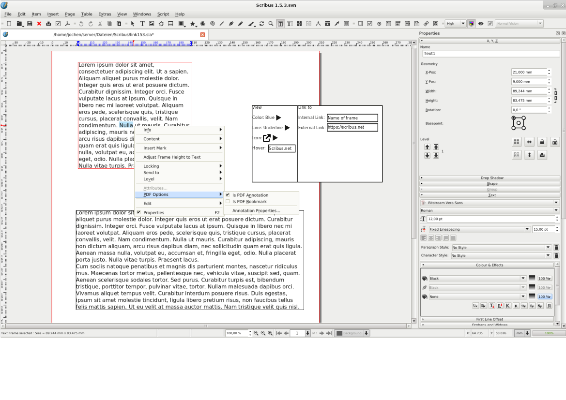Screen dimensions: 566x400
Task: Click the Save document icon
Action: pos(30,24)
